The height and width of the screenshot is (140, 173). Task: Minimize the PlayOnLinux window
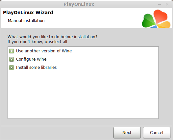click(x=160, y=5)
